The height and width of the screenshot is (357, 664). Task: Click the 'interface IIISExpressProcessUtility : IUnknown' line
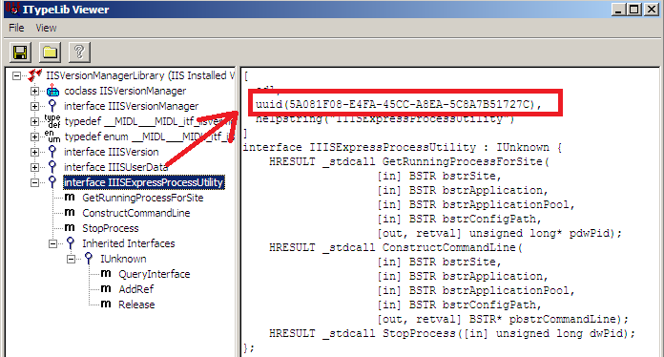[403, 147]
